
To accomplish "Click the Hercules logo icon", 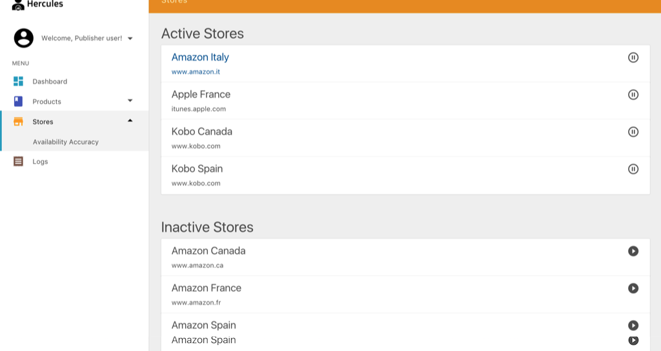I will [18, 5].
